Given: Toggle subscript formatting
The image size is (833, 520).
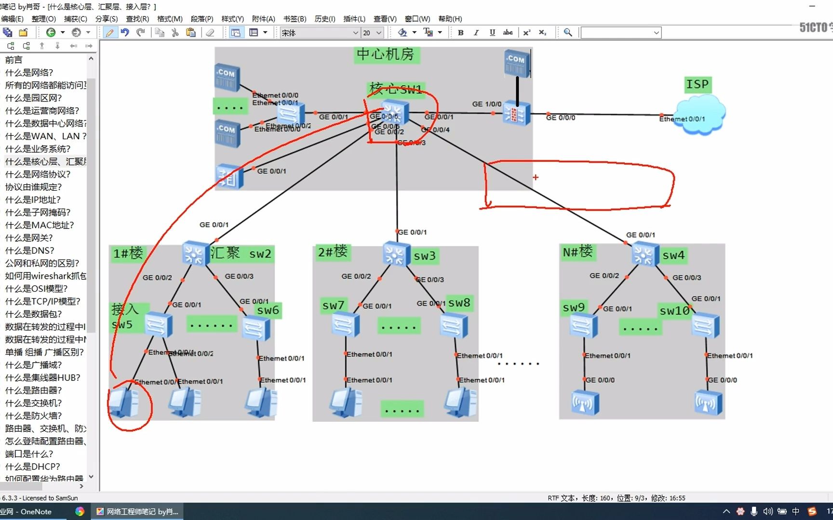Looking at the screenshot, I should [543, 32].
